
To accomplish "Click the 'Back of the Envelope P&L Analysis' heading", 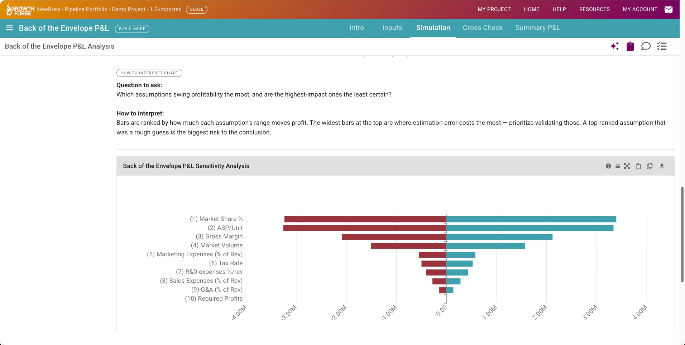I will point(59,46).
